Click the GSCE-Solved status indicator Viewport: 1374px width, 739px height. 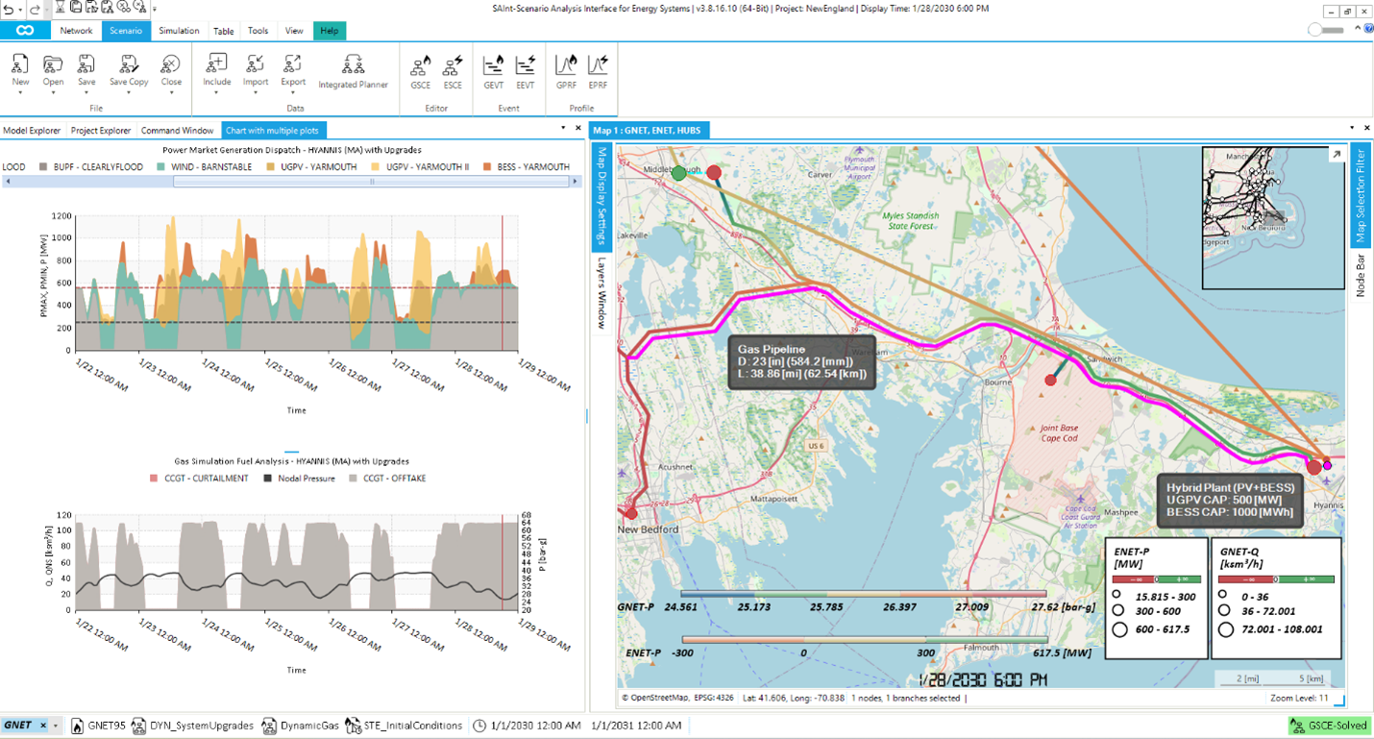coord(1330,726)
